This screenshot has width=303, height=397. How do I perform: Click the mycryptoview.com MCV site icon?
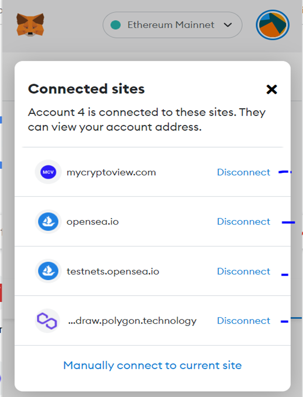(48, 172)
